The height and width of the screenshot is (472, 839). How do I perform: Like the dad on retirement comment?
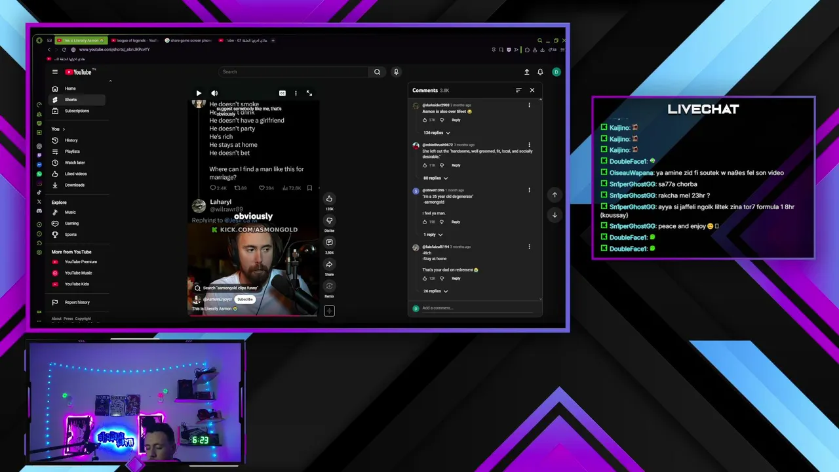click(425, 279)
